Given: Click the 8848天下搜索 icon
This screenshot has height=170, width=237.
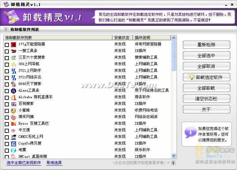Looking at the screenshot, I should click(14, 84).
